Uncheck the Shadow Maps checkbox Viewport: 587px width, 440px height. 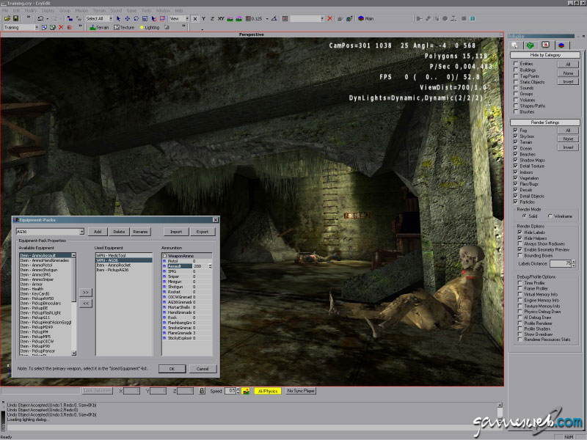point(516,160)
